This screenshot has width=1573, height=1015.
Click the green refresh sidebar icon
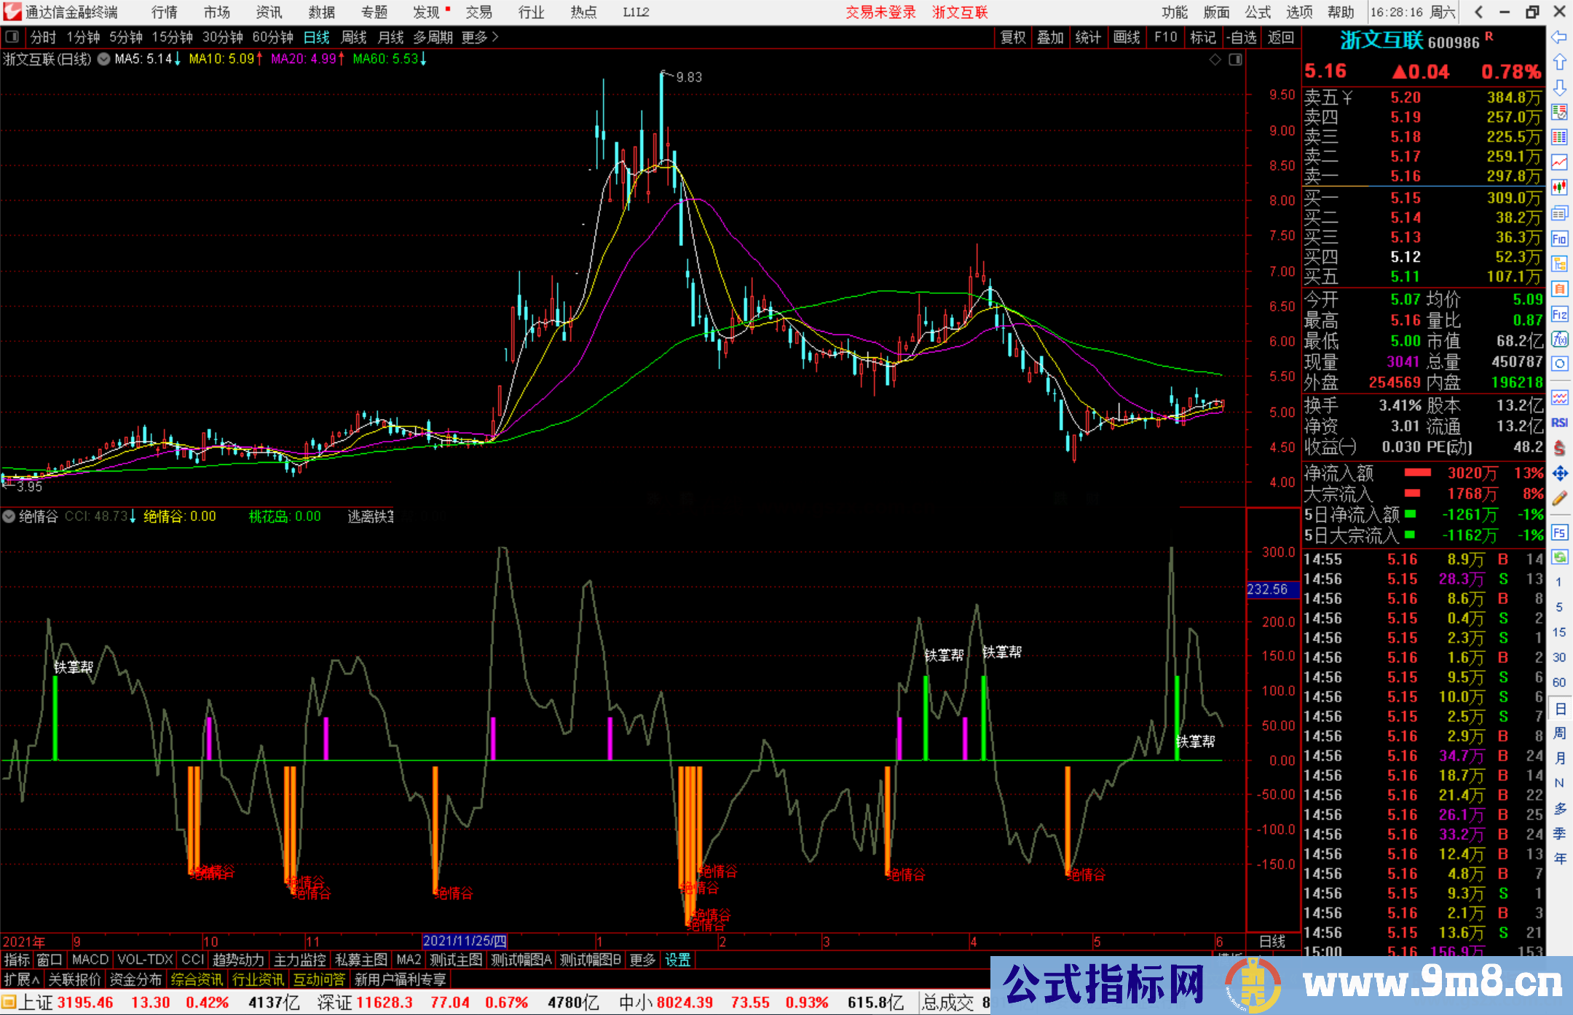[1559, 557]
